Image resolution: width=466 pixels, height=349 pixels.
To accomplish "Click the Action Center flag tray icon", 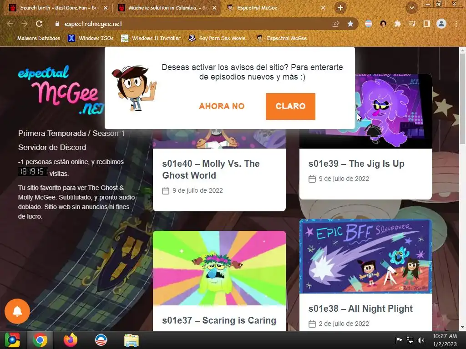I will pos(399,340).
